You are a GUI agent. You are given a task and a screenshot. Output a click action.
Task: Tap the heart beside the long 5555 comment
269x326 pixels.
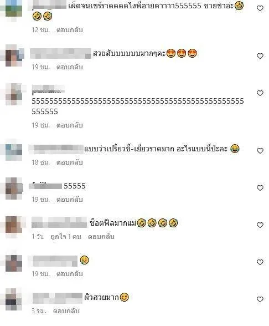coord(260,93)
